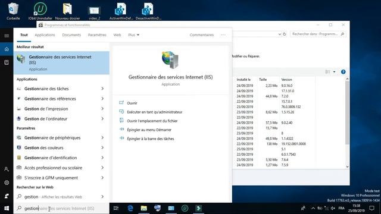This screenshot has width=381, height=214.
Task: Open the IObit Uninstaller desktop shortcut
Action: coord(40,11)
